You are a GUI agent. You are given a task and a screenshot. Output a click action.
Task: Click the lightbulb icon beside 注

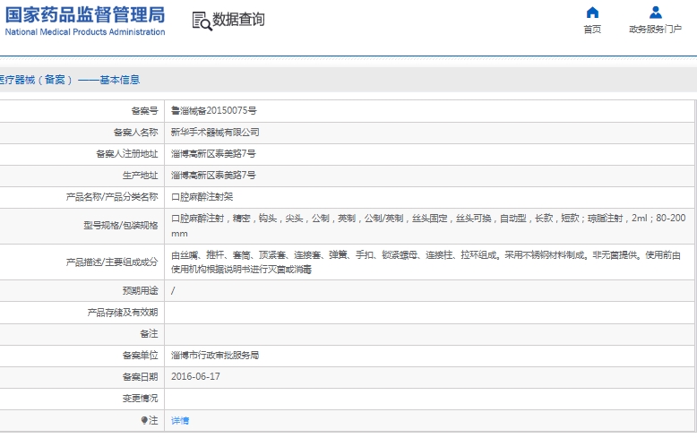144,420
